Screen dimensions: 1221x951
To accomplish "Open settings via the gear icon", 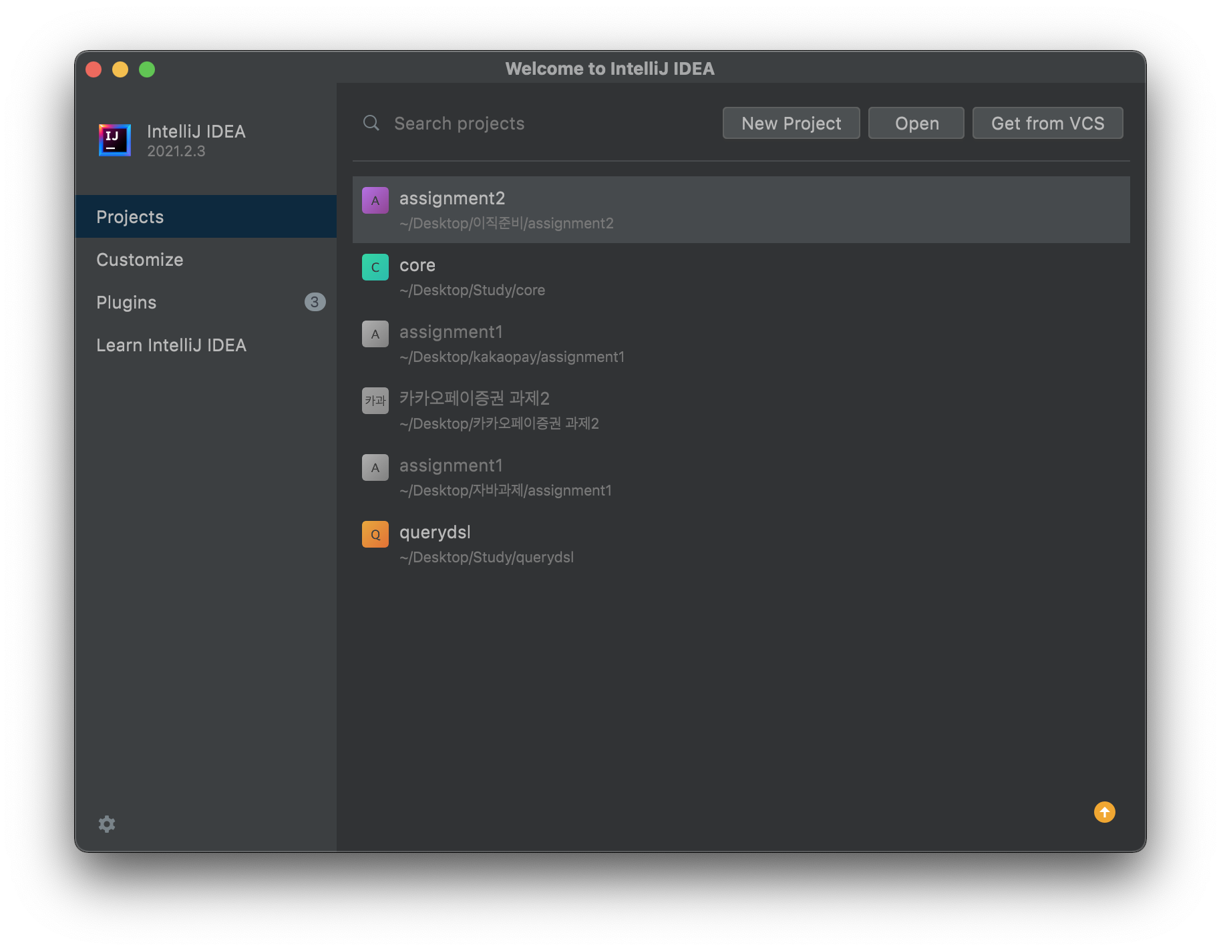I will (x=107, y=824).
